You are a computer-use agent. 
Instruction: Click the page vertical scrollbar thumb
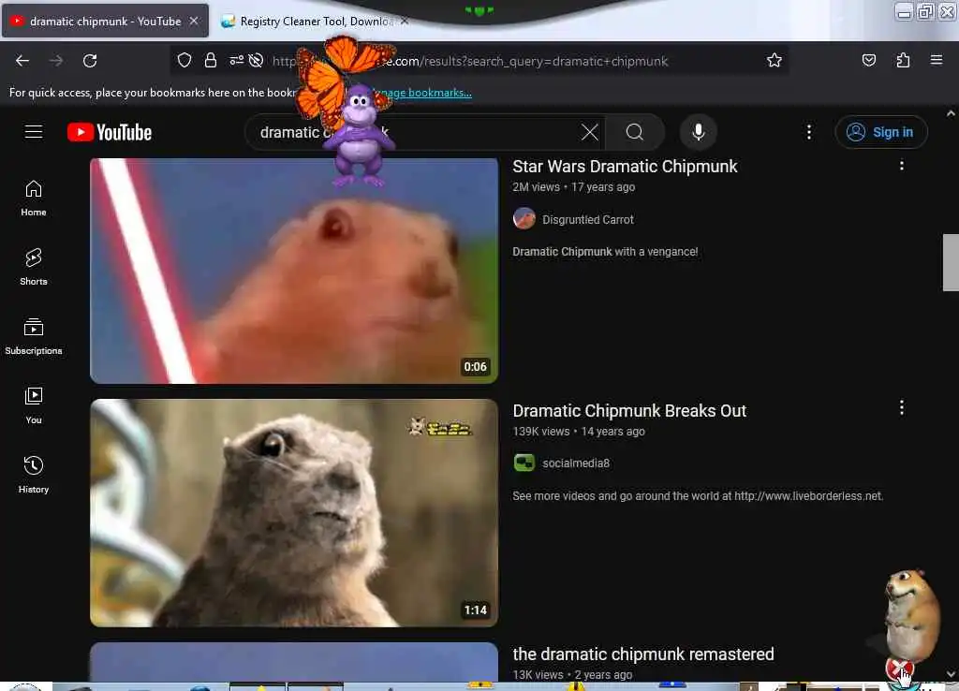point(951,262)
